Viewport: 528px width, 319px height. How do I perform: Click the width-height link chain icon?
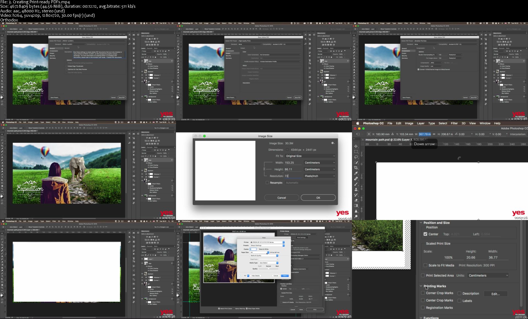tap(264, 169)
